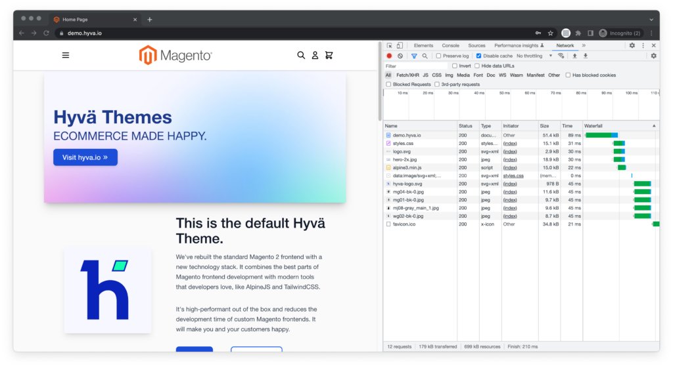Select the demo.hyva.io request row
The image size is (673, 368).
(521, 135)
